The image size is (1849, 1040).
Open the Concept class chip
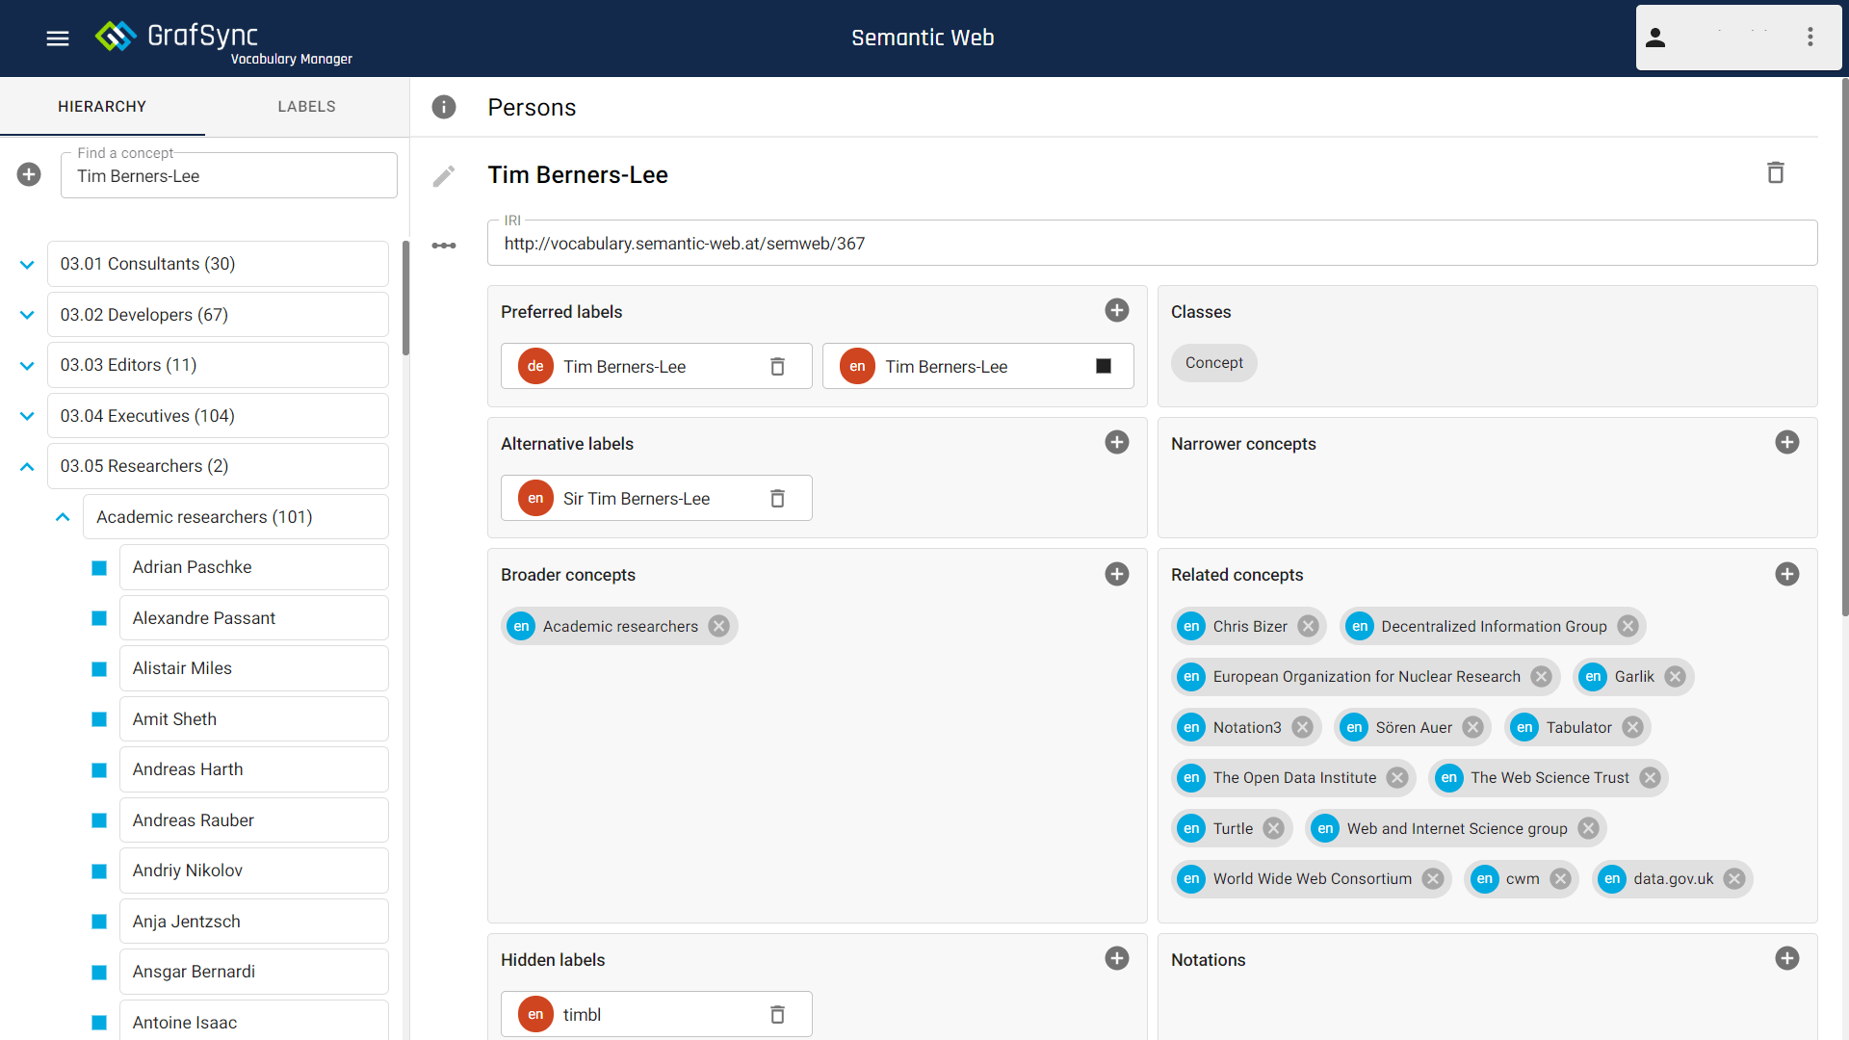click(1213, 363)
